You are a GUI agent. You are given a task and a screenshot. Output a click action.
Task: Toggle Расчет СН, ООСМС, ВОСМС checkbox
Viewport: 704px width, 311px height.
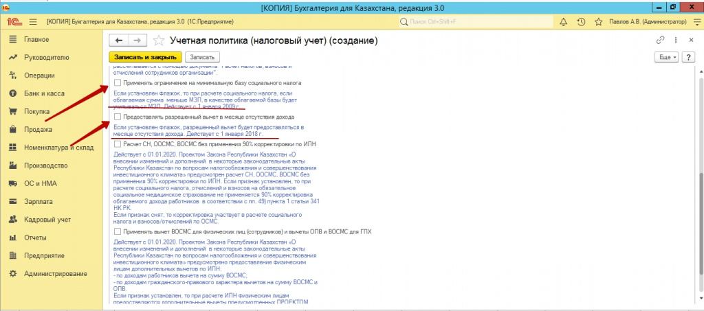[x=118, y=144]
